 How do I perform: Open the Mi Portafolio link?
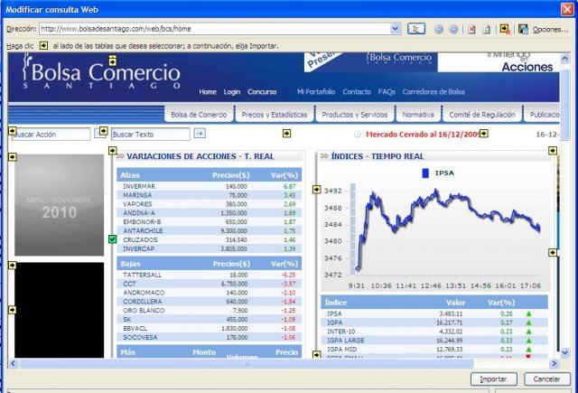point(316,91)
